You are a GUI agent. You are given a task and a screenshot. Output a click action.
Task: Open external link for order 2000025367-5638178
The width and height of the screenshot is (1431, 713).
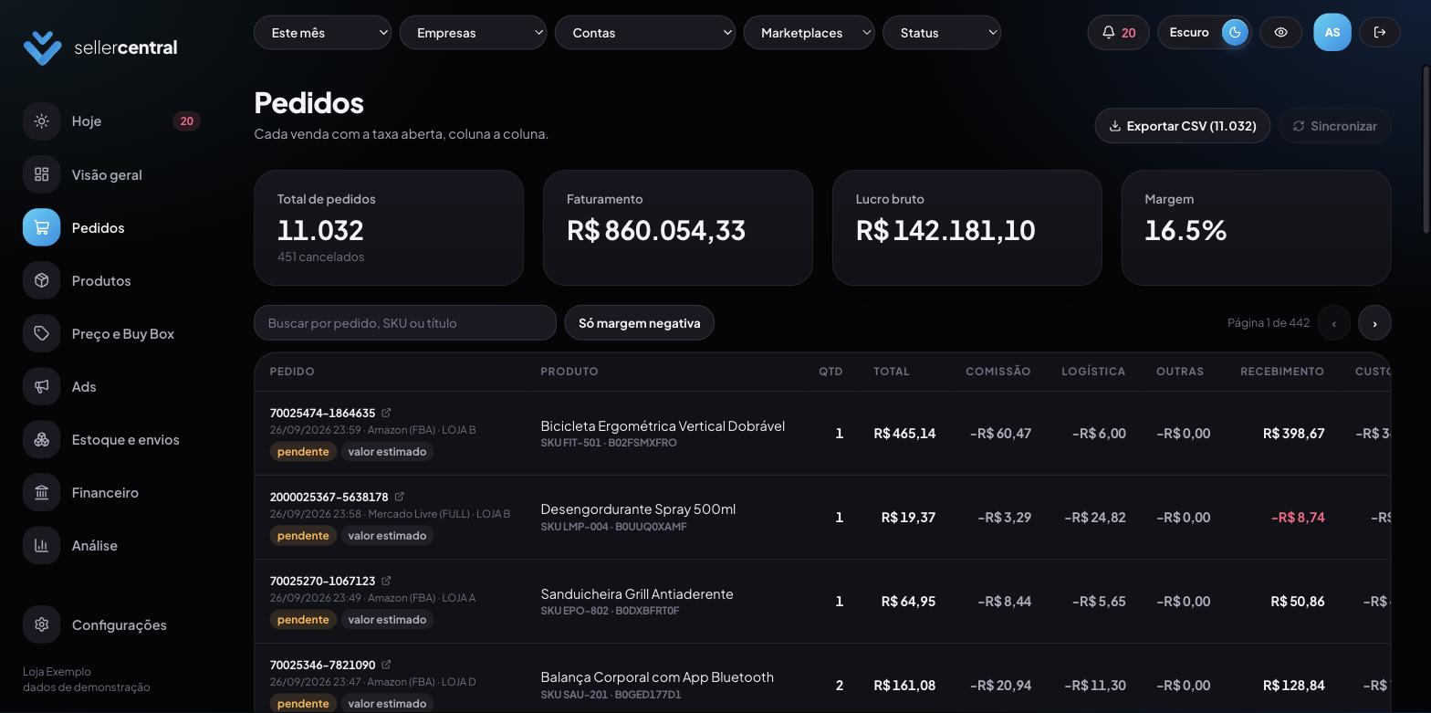[x=399, y=497]
